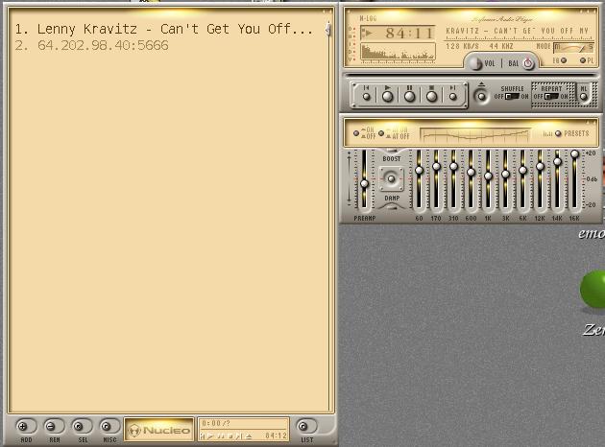Click the 1K band slider knob
This screenshot has width=605, height=447.
[x=488, y=176]
